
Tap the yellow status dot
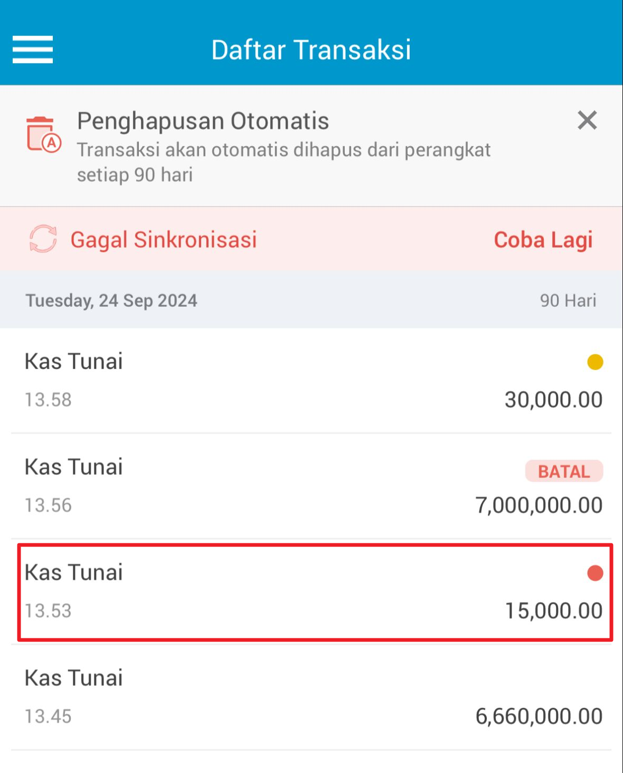595,362
